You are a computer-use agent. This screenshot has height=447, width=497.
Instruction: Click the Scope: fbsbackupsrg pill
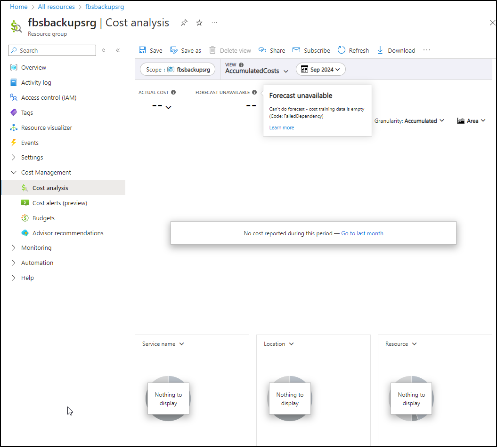(178, 69)
